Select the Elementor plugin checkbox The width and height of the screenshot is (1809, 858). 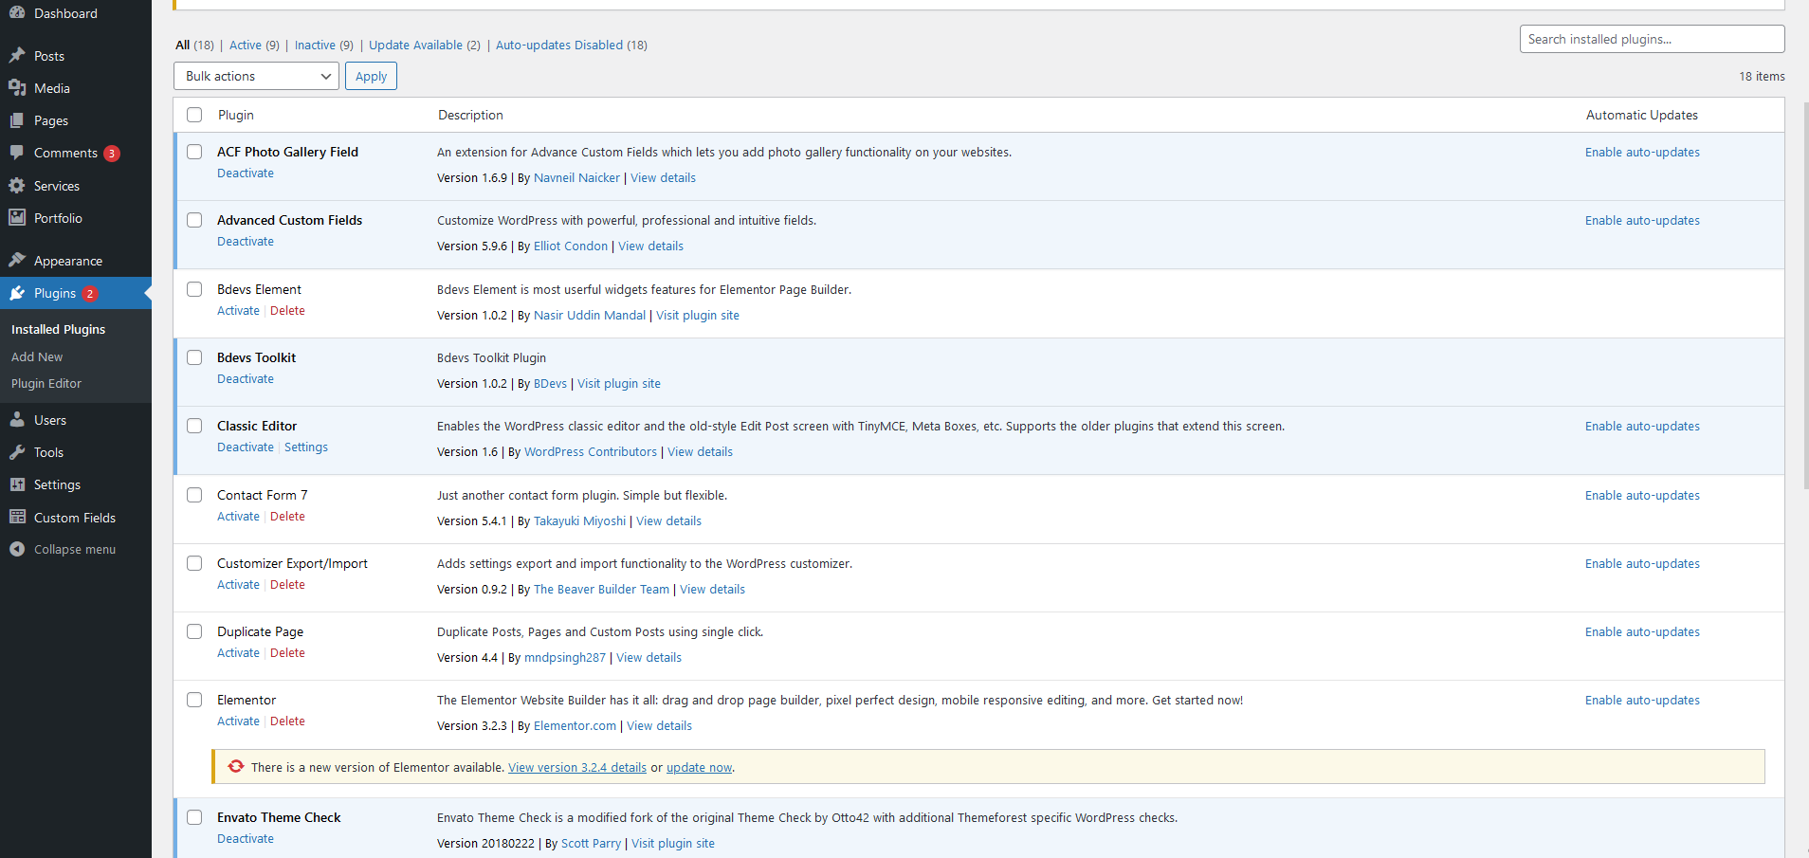point(194,700)
